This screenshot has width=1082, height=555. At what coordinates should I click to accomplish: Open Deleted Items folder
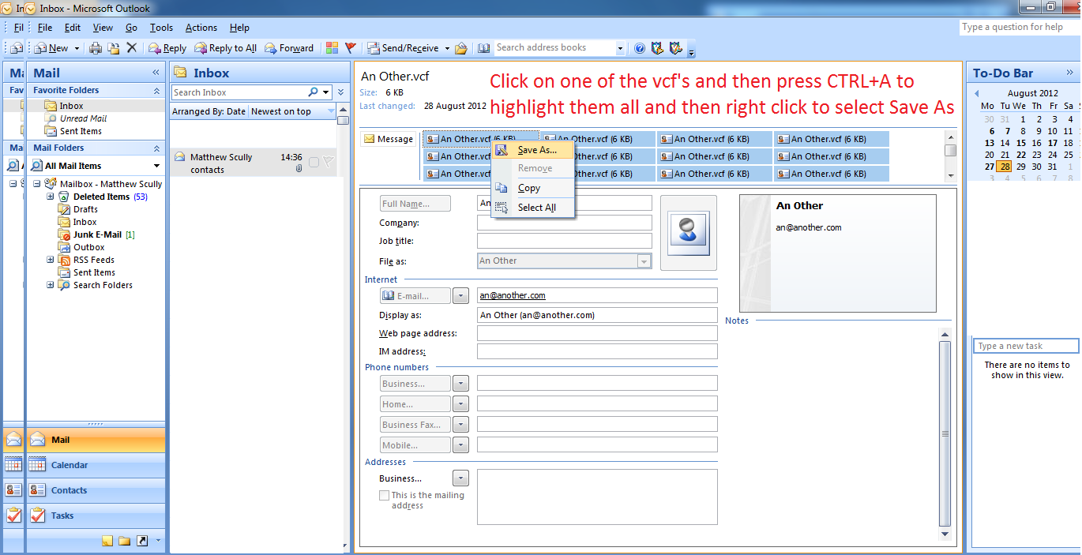point(103,197)
